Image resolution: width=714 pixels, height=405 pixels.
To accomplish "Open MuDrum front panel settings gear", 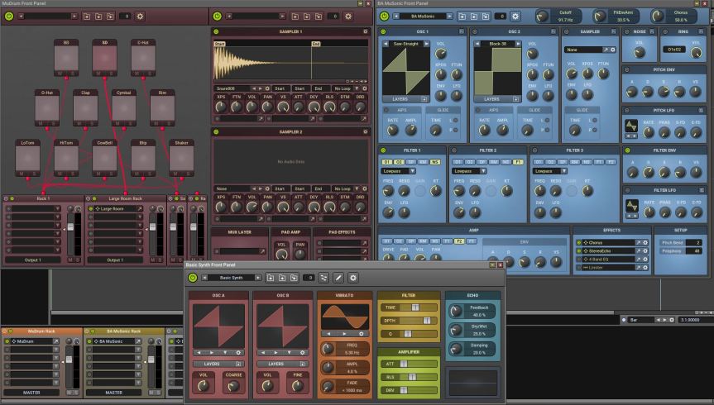I will click(x=141, y=17).
